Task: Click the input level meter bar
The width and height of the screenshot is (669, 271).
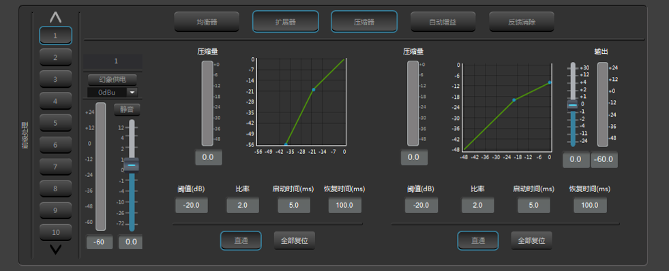Action: pyautogui.click(x=100, y=167)
